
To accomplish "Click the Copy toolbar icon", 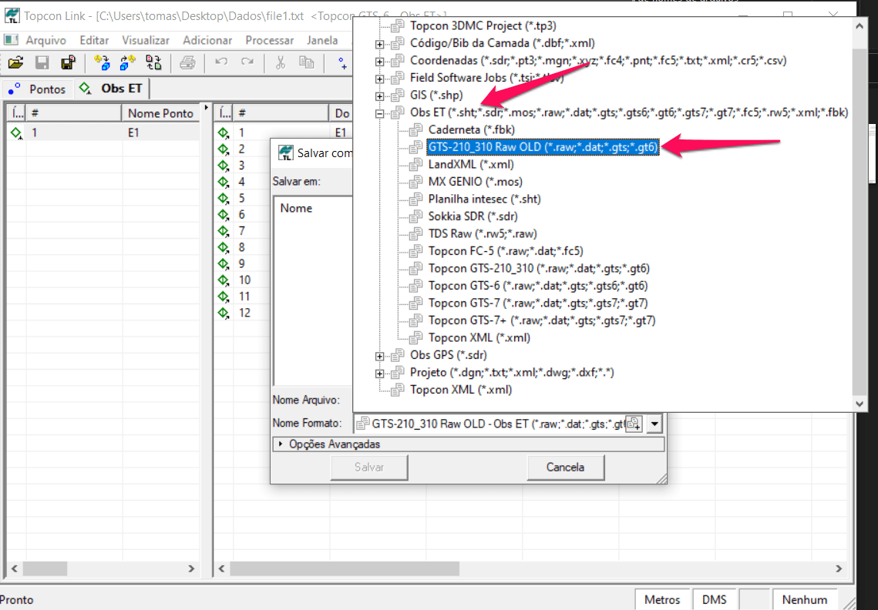I will pyautogui.click(x=306, y=62).
